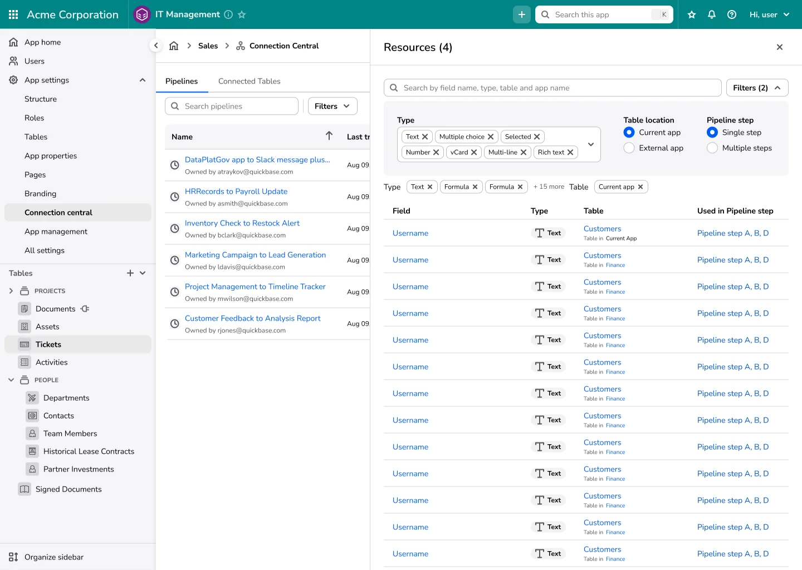Remove Text filter tag below filters
Viewport: 802px width, 570px height.
(430, 186)
